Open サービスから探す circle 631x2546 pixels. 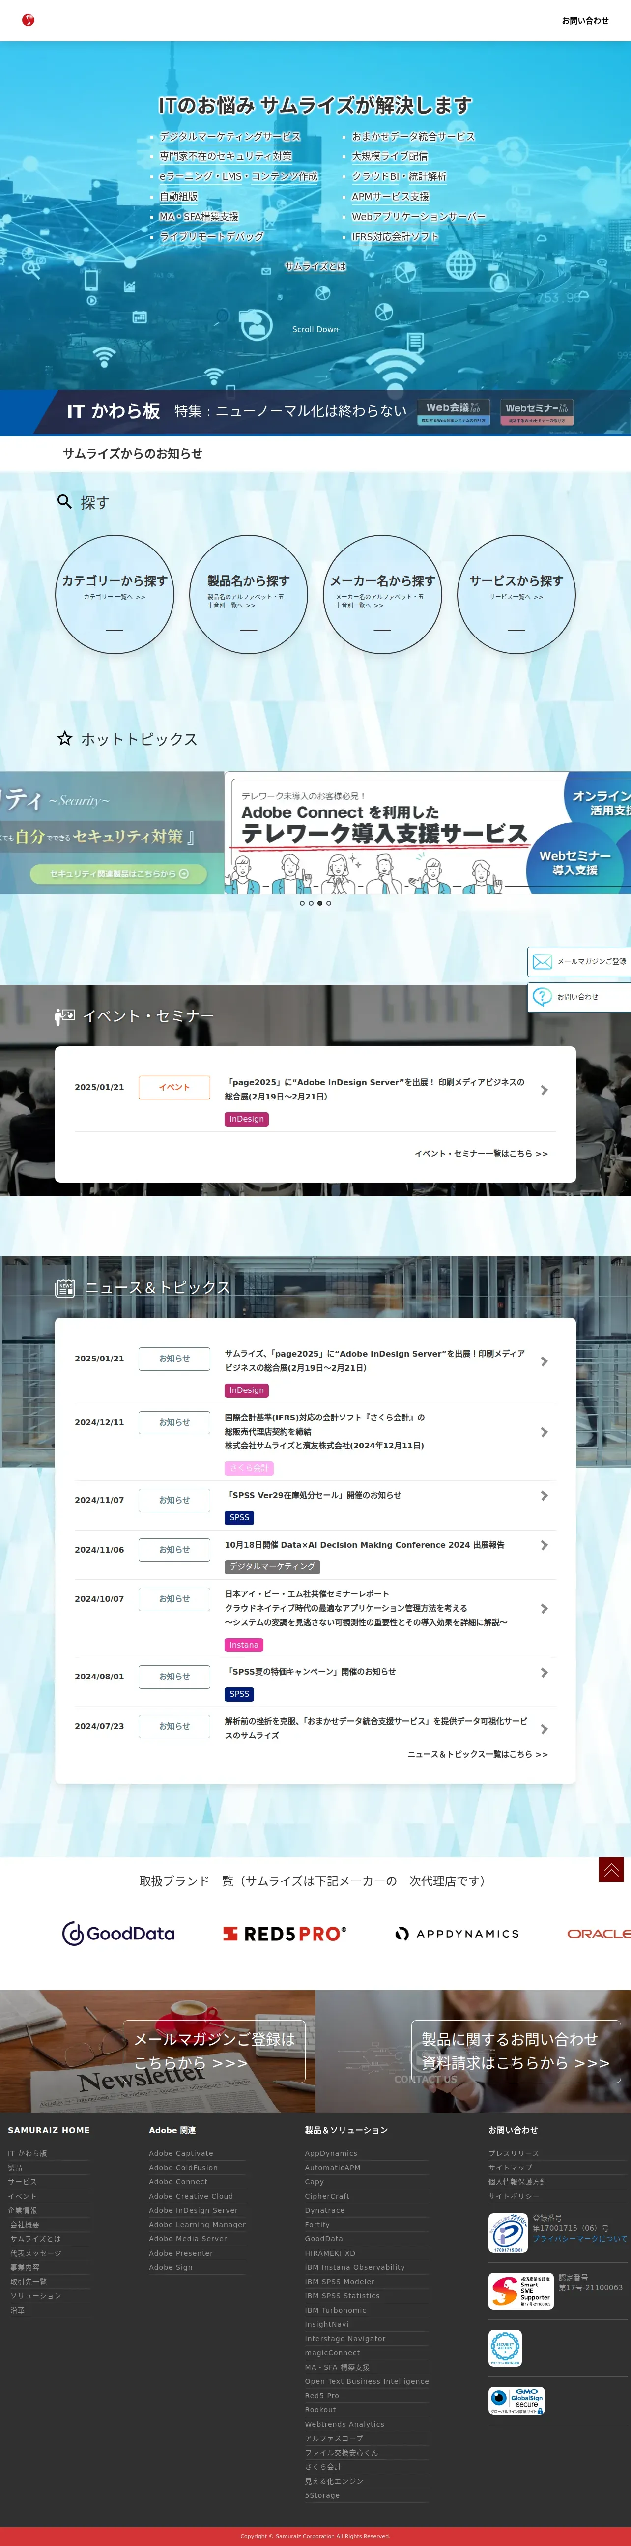(x=516, y=594)
